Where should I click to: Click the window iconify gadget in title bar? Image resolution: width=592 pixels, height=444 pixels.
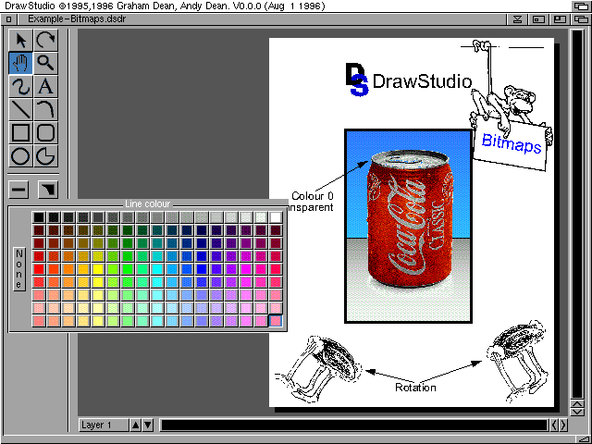[x=518, y=18]
